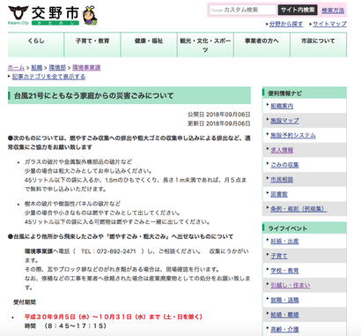Open 施設マップ sidebar link
Image resolution: width=361 pixels, height=336 pixels.
[284, 121]
